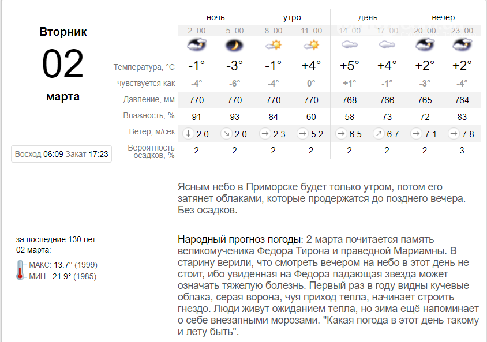Select the 'вечер' column header

[443, 18]
